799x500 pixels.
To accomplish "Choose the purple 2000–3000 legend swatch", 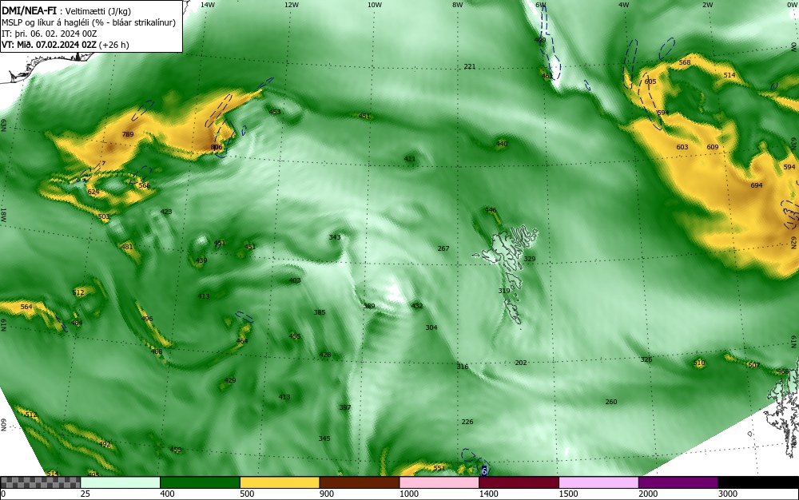I will click(x=678, y=482).
